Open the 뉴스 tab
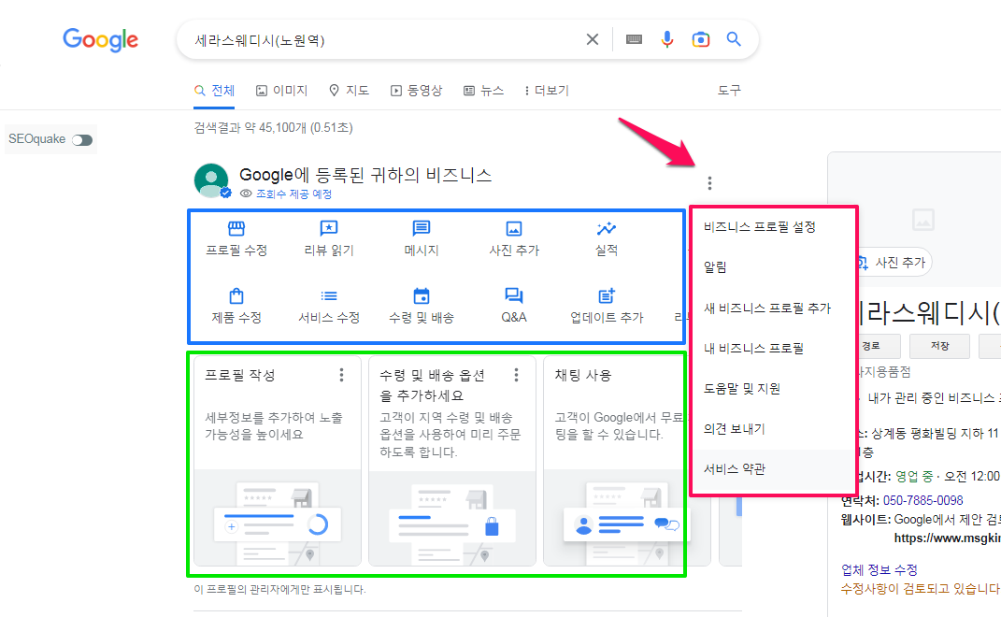 point(483,91)
